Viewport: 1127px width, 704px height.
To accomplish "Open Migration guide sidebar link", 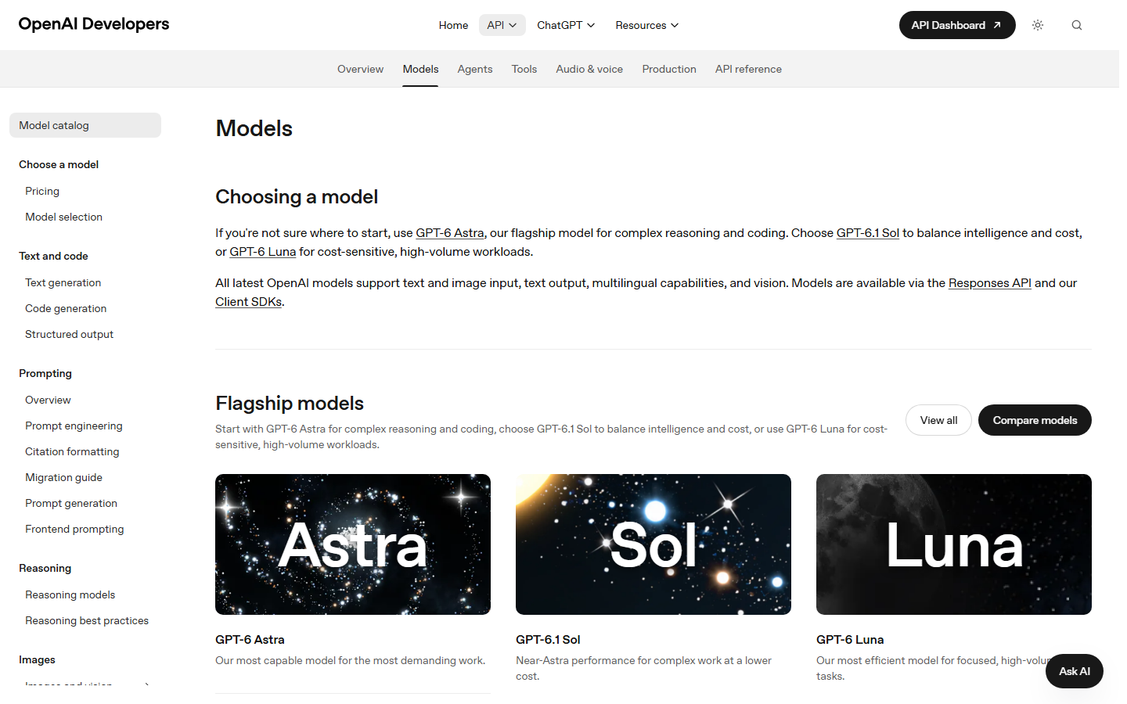I will click(63, 477).
